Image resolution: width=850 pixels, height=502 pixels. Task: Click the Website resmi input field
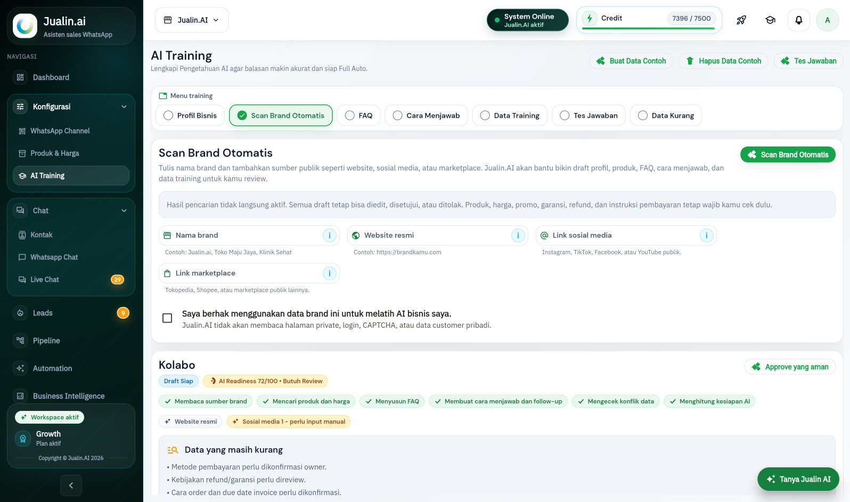438,236
